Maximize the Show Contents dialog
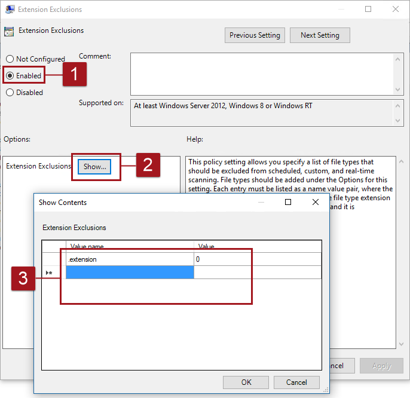This screenshot has width=410, height=398. [x=288, y=203]
